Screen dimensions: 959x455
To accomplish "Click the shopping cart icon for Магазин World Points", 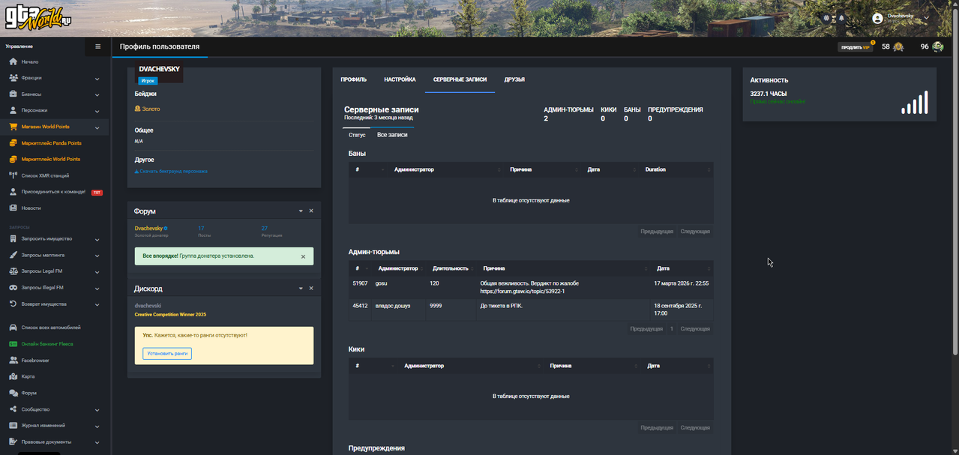I will [x=13, y=127].
